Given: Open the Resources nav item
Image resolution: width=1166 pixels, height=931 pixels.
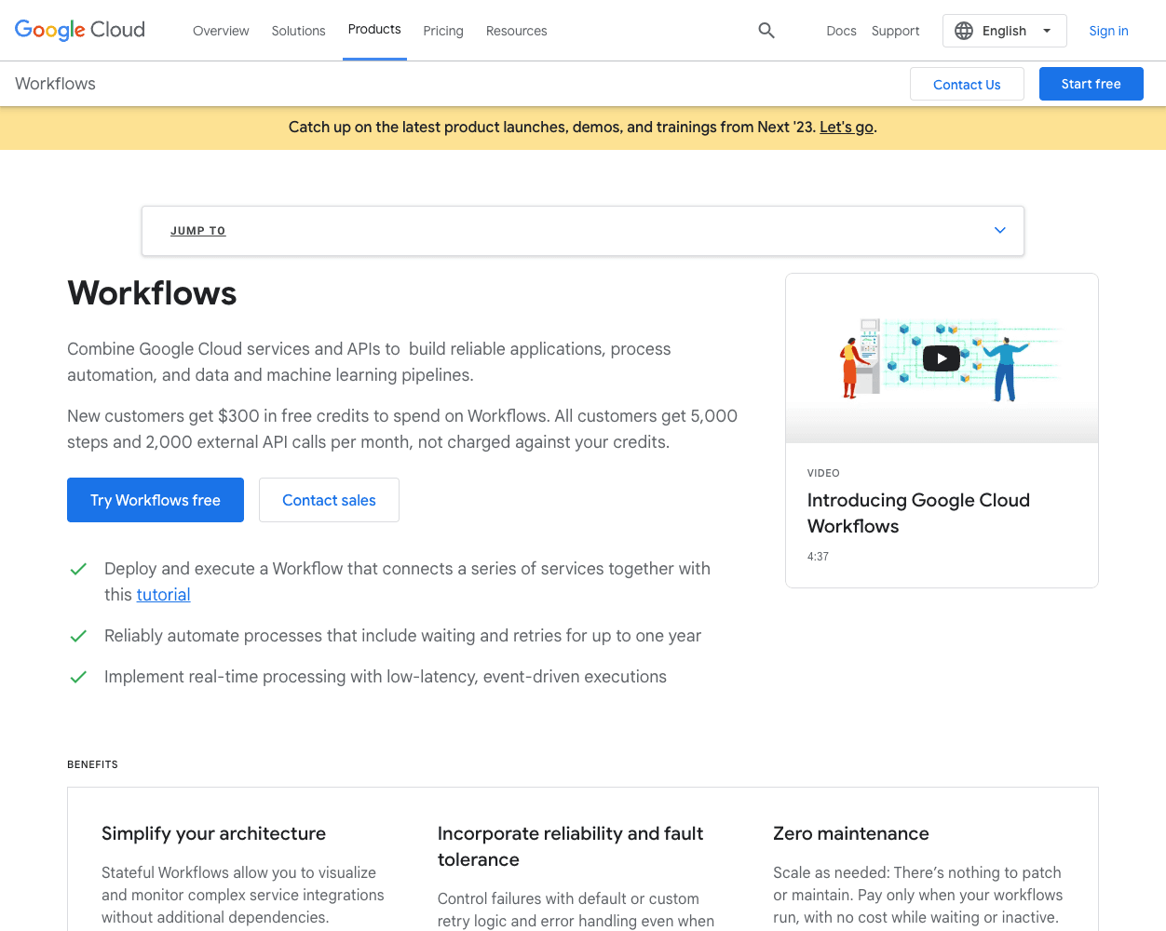Looking at the screenshot, I should [x=517, y=31].
